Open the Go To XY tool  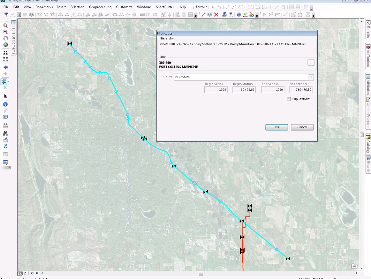coord(5,146)
